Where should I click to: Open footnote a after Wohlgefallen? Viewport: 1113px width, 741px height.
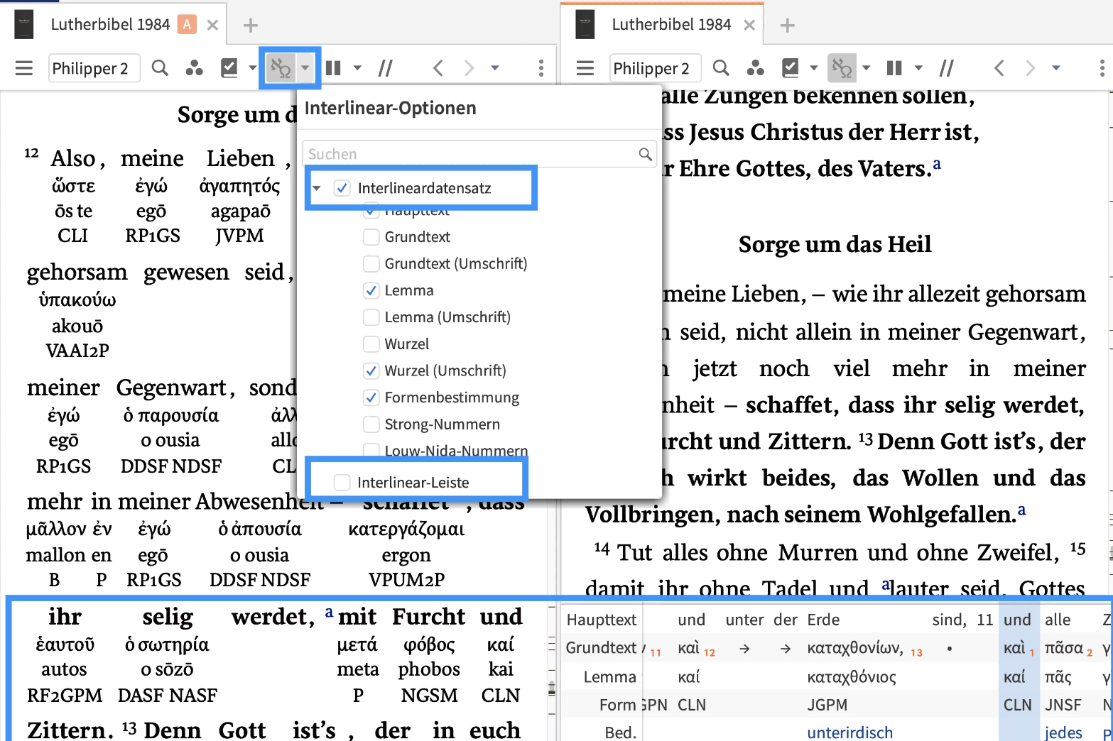pos(1022,510)
